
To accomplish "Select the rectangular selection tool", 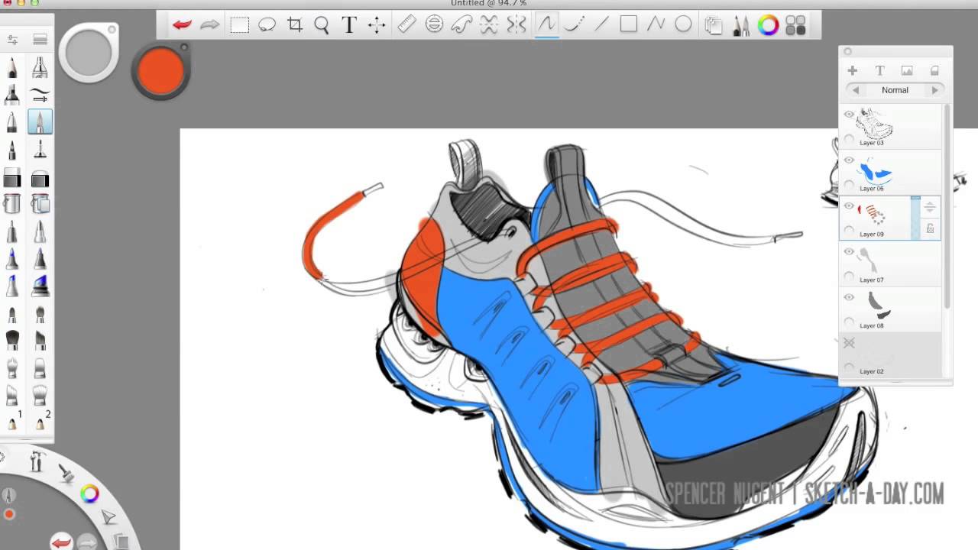I will click(x=239, y=24).
